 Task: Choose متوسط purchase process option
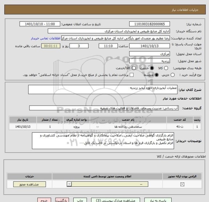156,75
